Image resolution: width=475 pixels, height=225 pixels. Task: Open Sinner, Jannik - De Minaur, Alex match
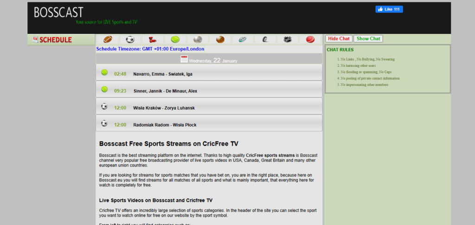pos(166,91)
